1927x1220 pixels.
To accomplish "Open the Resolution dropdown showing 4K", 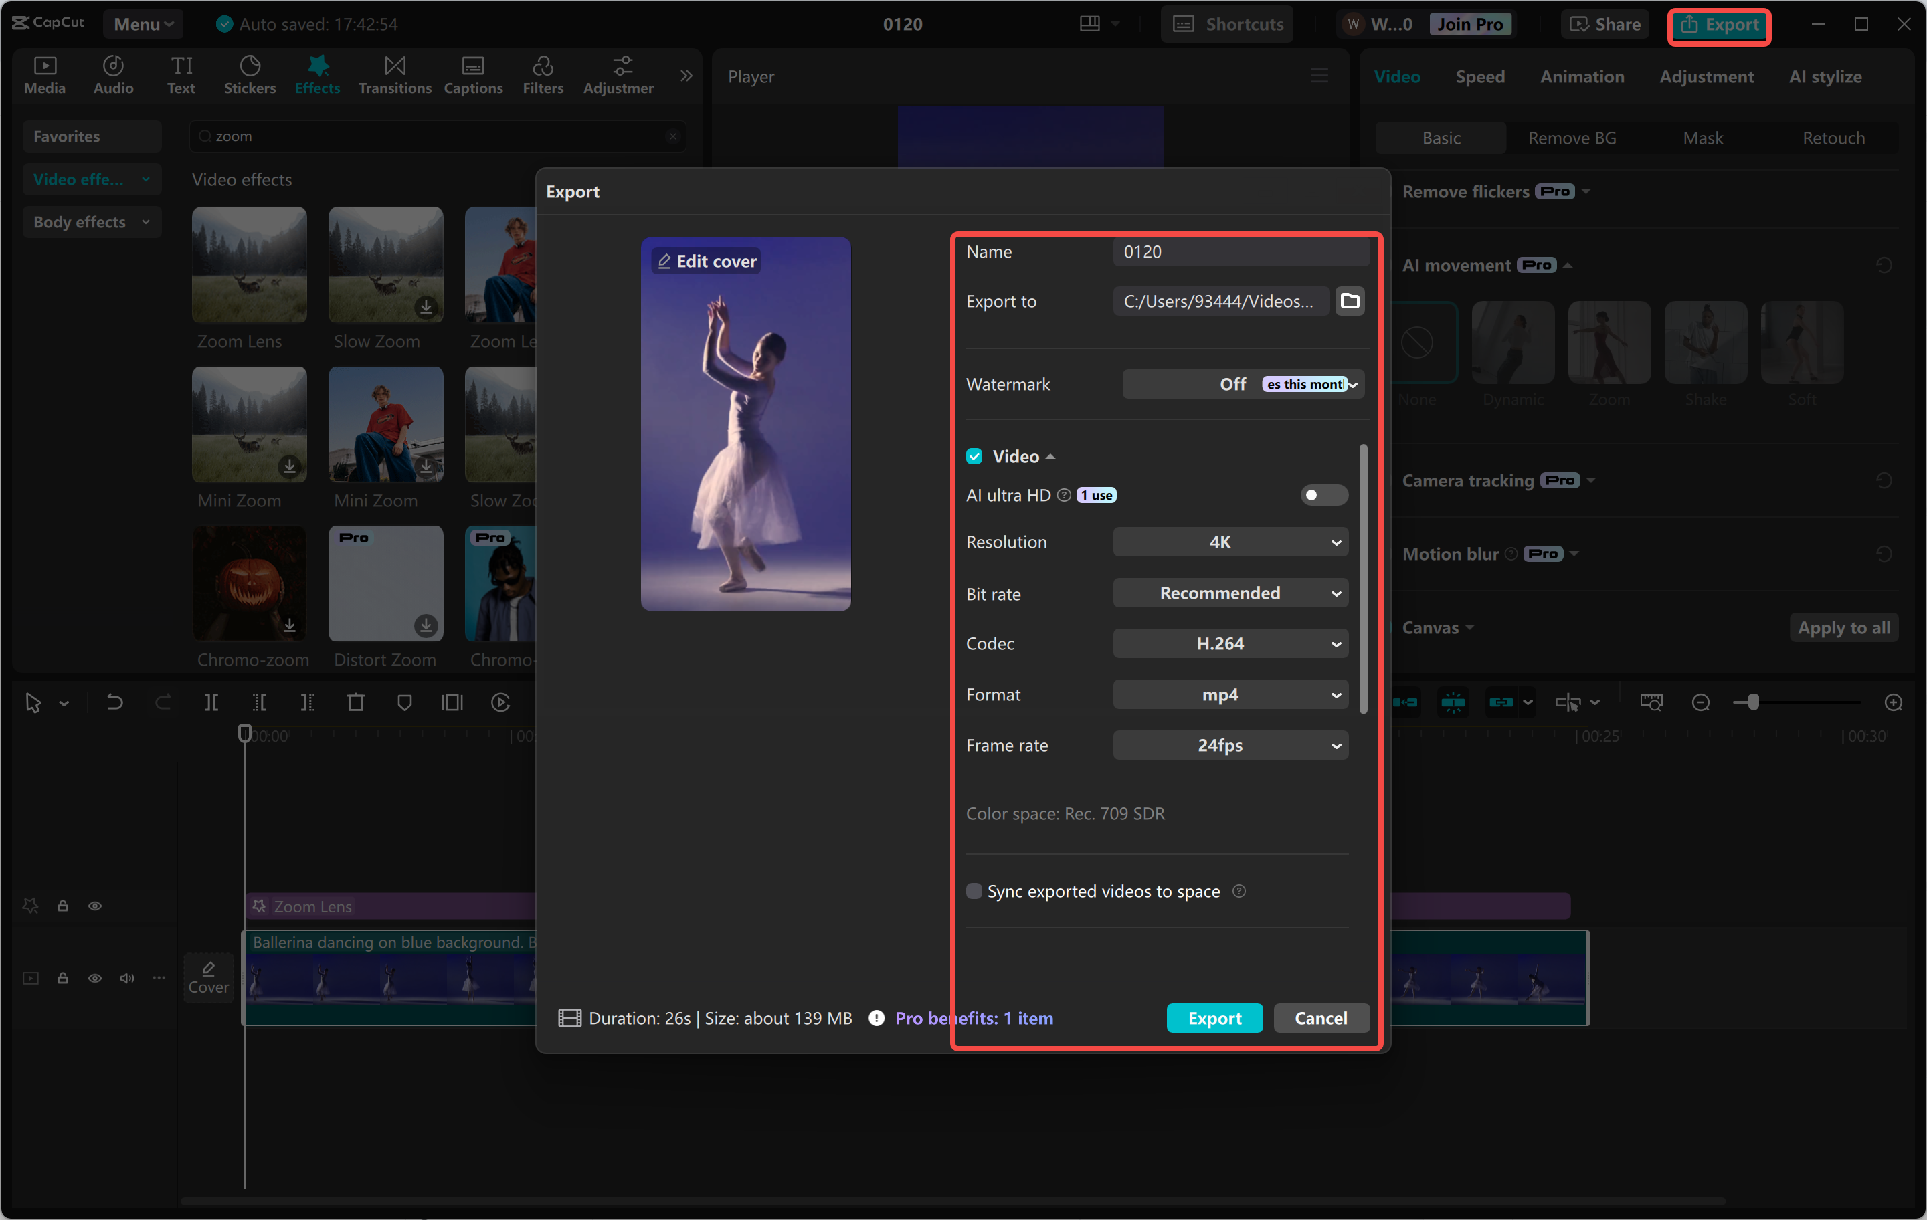I will [1230, 542].
